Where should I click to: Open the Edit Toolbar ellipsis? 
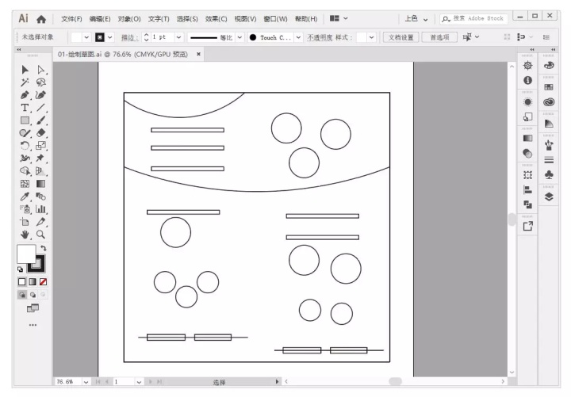(x=33, y=325)
